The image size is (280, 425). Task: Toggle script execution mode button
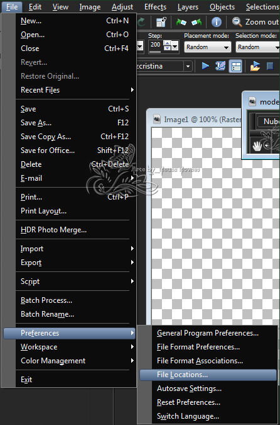pyautogui.click(x=236, y=66)
